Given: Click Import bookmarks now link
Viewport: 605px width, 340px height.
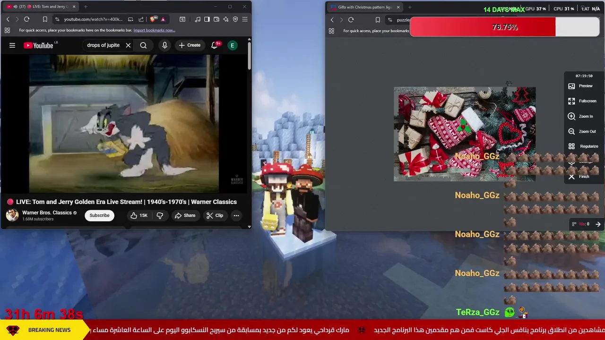Looking at the screenshot, I should pyautogui.click(x=154, y=30).
